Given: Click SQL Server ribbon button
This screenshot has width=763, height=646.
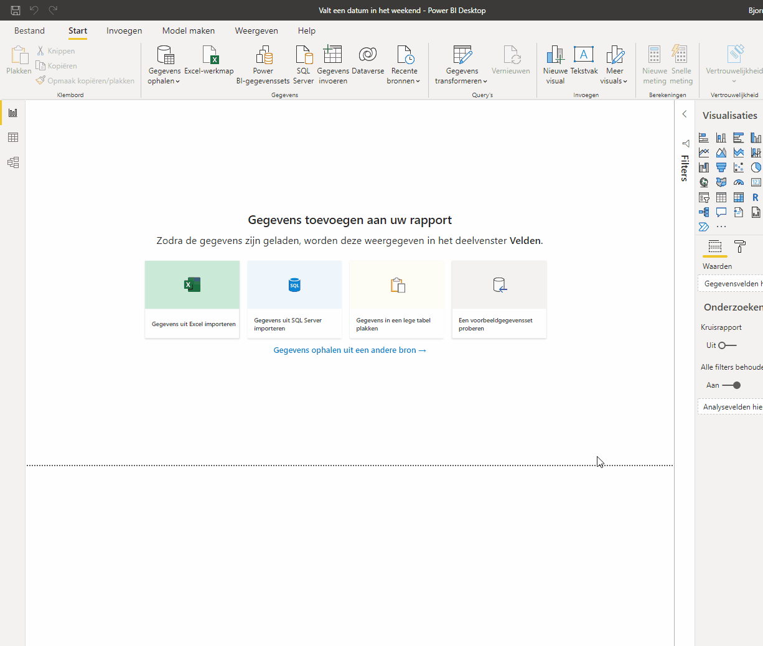Looking at the screenshot, I should [303, 65].
